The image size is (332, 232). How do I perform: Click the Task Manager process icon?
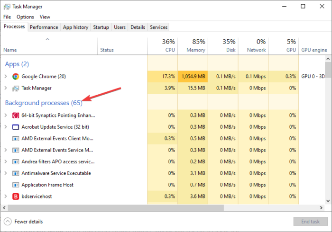pos(16,88)
